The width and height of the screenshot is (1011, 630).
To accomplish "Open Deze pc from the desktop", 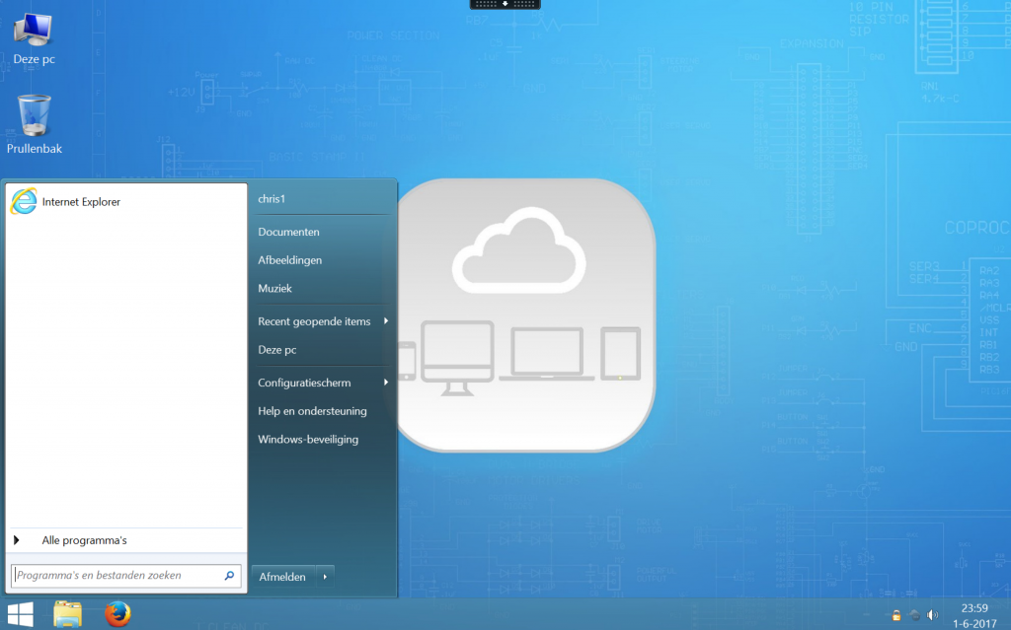I will tap(33, 33).
